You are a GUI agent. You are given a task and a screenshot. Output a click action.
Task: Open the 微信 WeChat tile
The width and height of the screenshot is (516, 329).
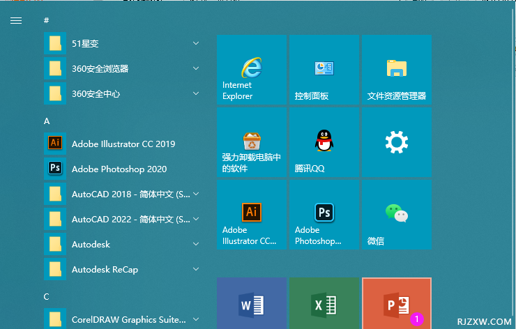[397, 215]
